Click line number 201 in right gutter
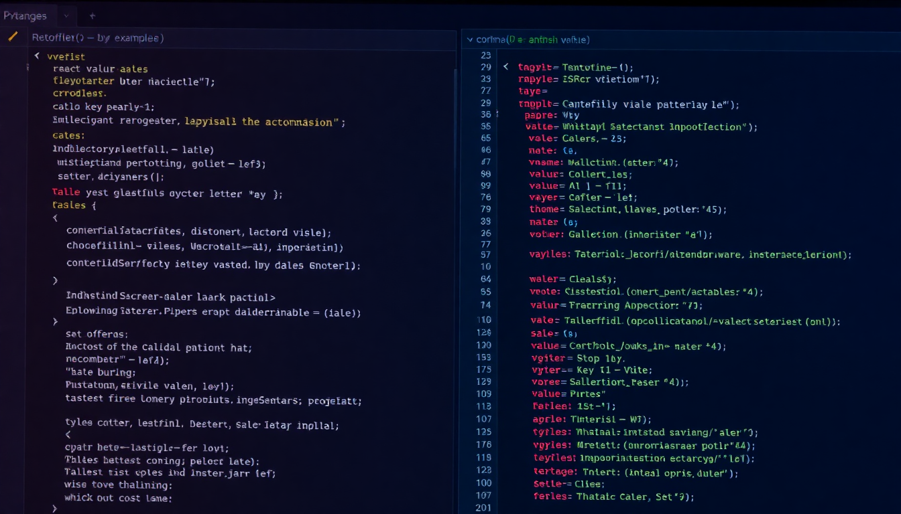The image size is (901, 514). pos(483,508)
